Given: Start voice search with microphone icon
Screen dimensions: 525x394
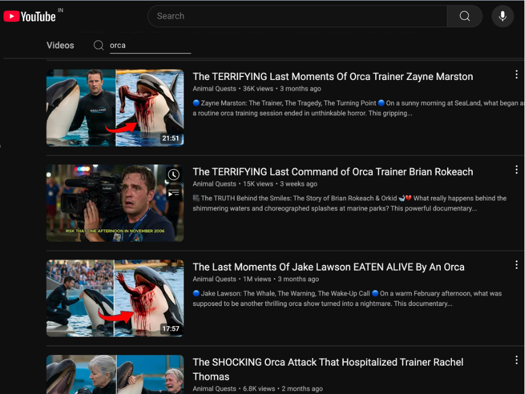Looking at the screenshot, I should coord(502,16).
